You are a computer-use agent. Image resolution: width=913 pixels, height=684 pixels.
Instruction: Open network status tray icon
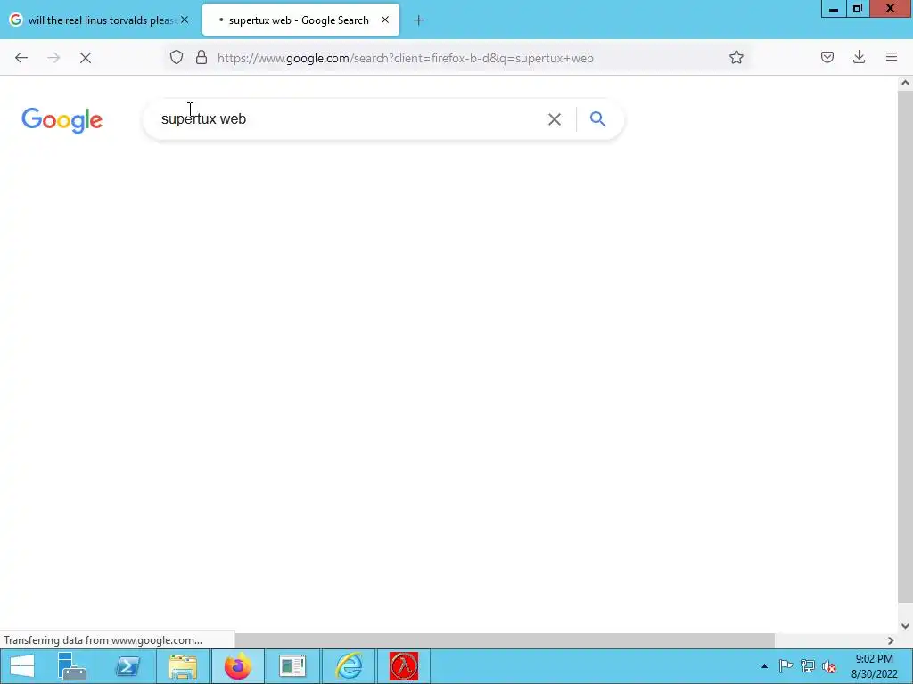point(808,666)
